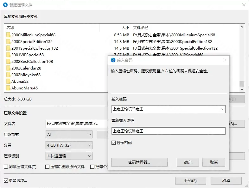The width and height of the screenshot is (249, 188).
Task: Open the 压缩格式 dropdown showing 7Z
Action: (69, 135)
